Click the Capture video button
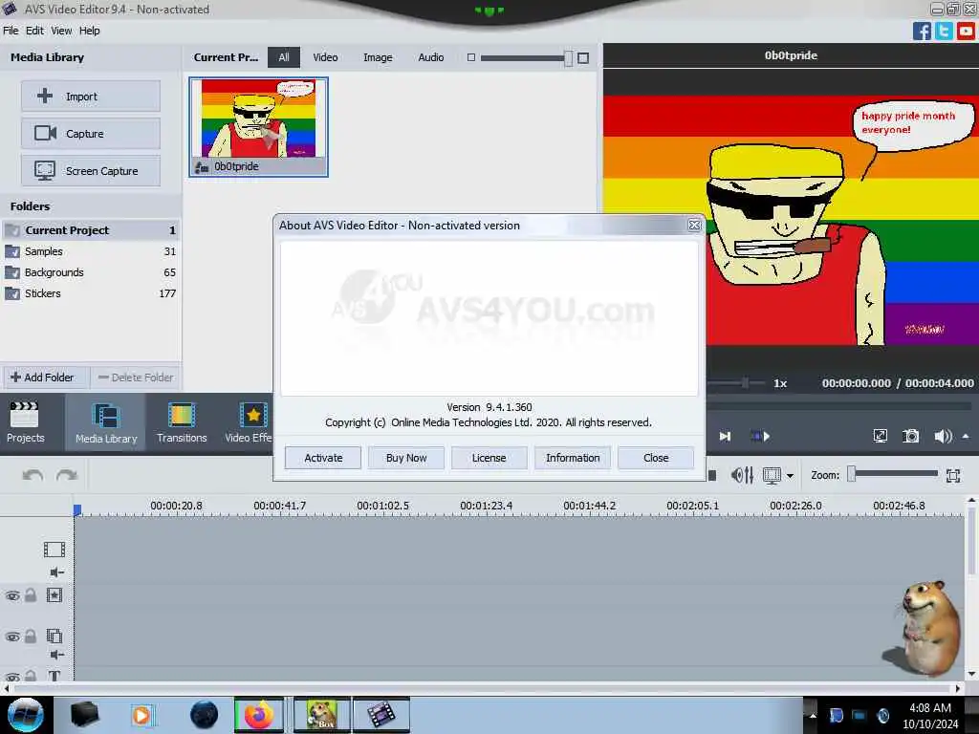This screenshot has width=979, height=734. coord(91,133)
